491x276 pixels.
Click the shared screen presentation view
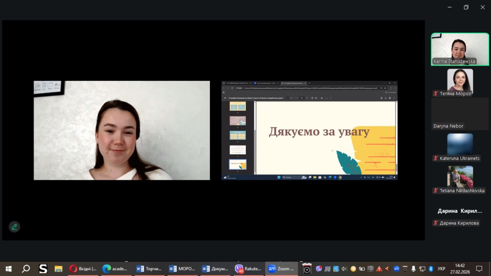point(309,130)
